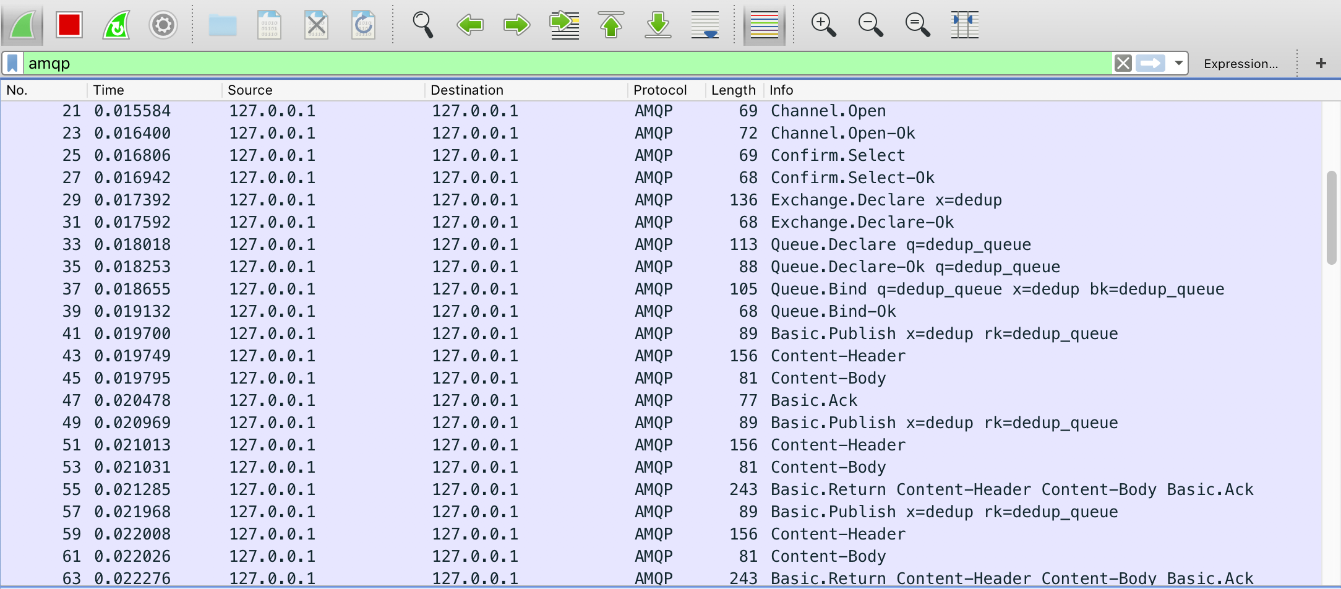
Task: Toggle packet list colorization
Action: pyautogui.click(x=764, y=25)
